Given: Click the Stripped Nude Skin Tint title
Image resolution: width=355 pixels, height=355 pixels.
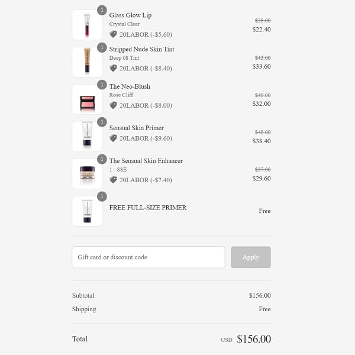Looking at the screenshot, I should tap(141, 49).
